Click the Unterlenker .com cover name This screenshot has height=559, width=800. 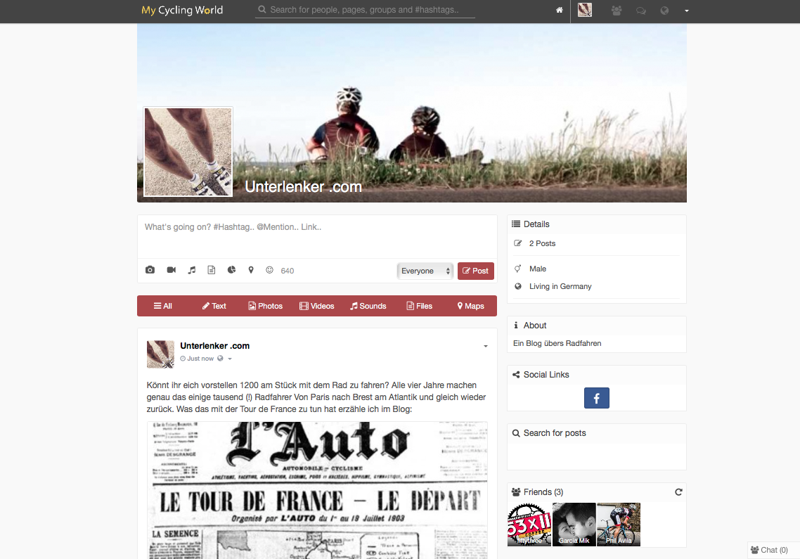[303, 187]
